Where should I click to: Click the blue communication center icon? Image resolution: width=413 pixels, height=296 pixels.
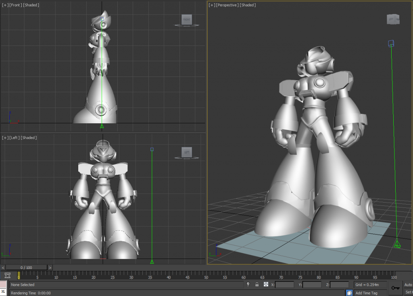click(349, 293)
